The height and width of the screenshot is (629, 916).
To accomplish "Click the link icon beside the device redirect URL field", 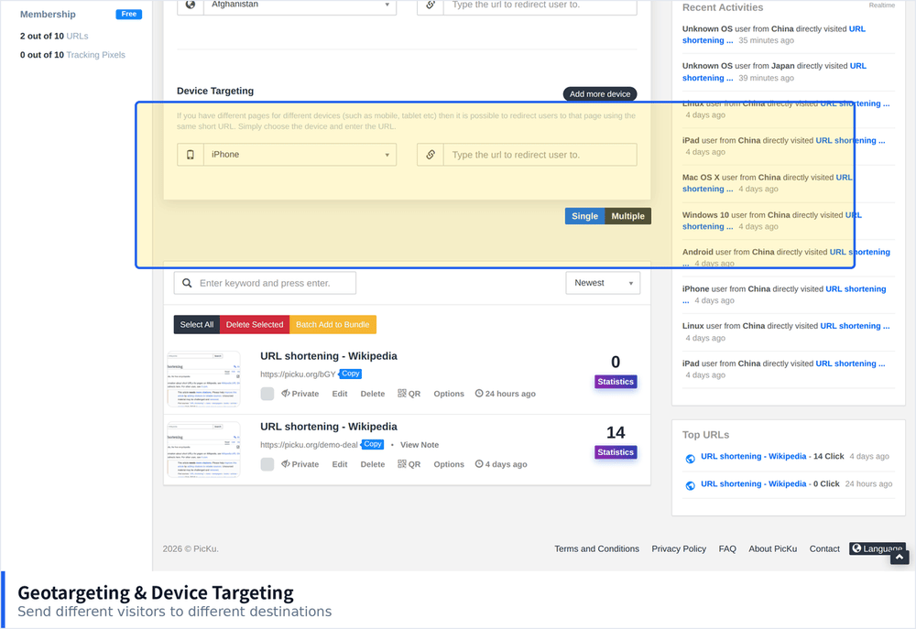I will 431,155.
